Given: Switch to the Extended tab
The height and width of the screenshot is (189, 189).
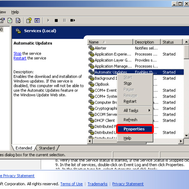Looking at the screenshot, I should coord(24,148).
